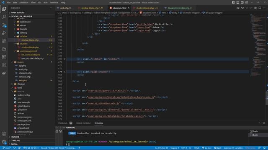This screenshot has width=268, height=150.
Task: Open errors and warnings count in status bar
Action: click(x=31, y=148)
